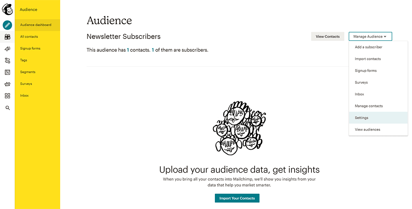Collapse the Manage Audience dropdown

point(370,37)
